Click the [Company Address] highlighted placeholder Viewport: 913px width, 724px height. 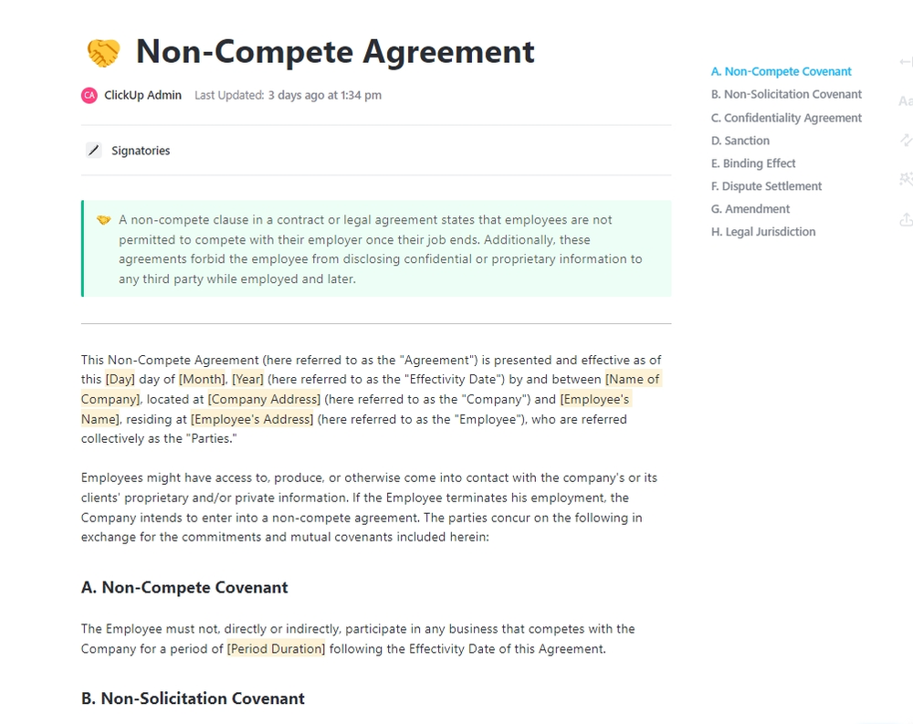[x=264, y=399]
